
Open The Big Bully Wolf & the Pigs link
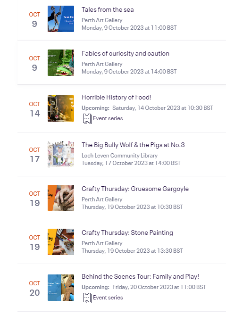tap(133, 145)
